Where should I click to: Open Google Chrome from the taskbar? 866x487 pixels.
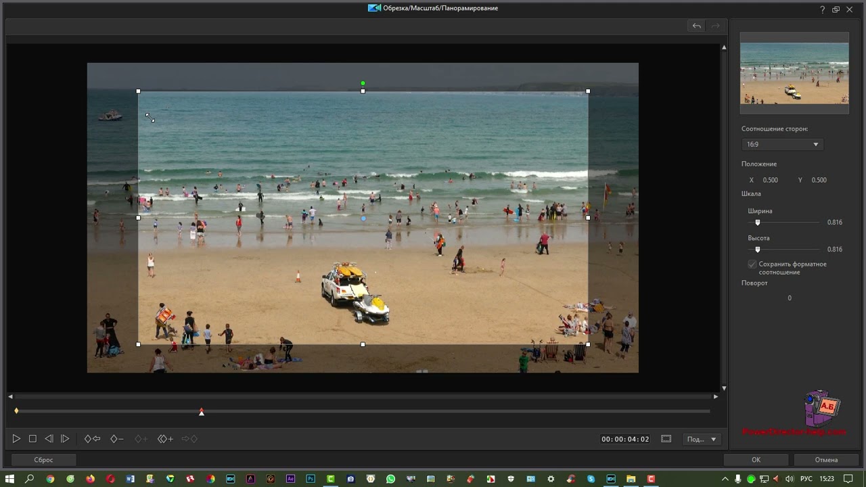(x=50, y=479)
